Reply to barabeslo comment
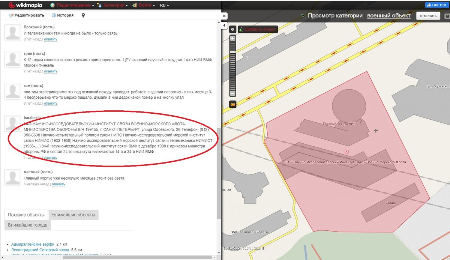Viewport: 450px width, 260px height. coord(50,158)
